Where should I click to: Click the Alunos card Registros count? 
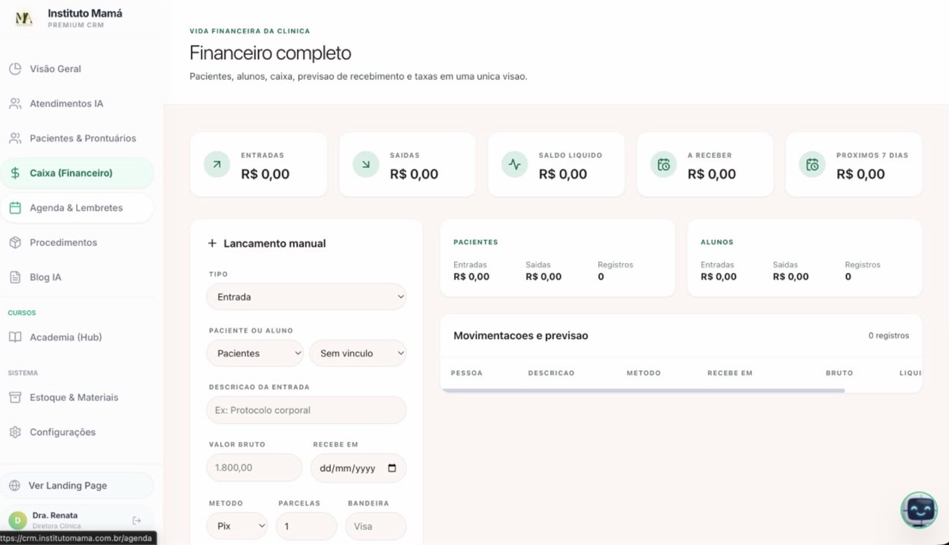click(848, 277)
